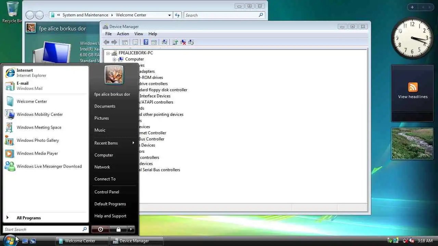Open Action menu in Device Manager
This screenshot has width=438, height=246.
tap(123, 34)
